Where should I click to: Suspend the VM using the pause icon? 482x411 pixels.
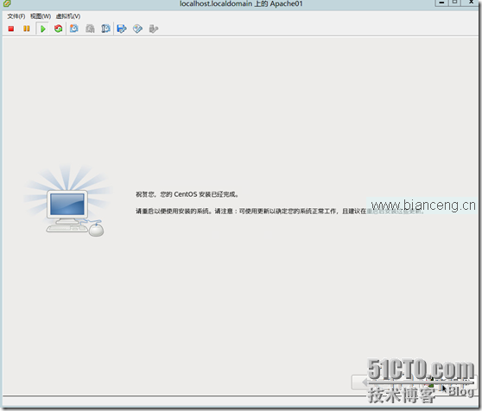click(27, 28)
